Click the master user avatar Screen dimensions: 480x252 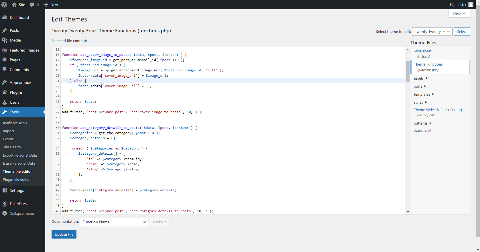(x=471, y=5)
